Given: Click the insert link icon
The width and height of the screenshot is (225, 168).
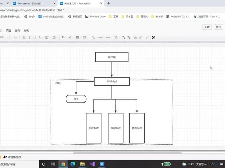Looking at the screenshot, I should tap(147, 38).
